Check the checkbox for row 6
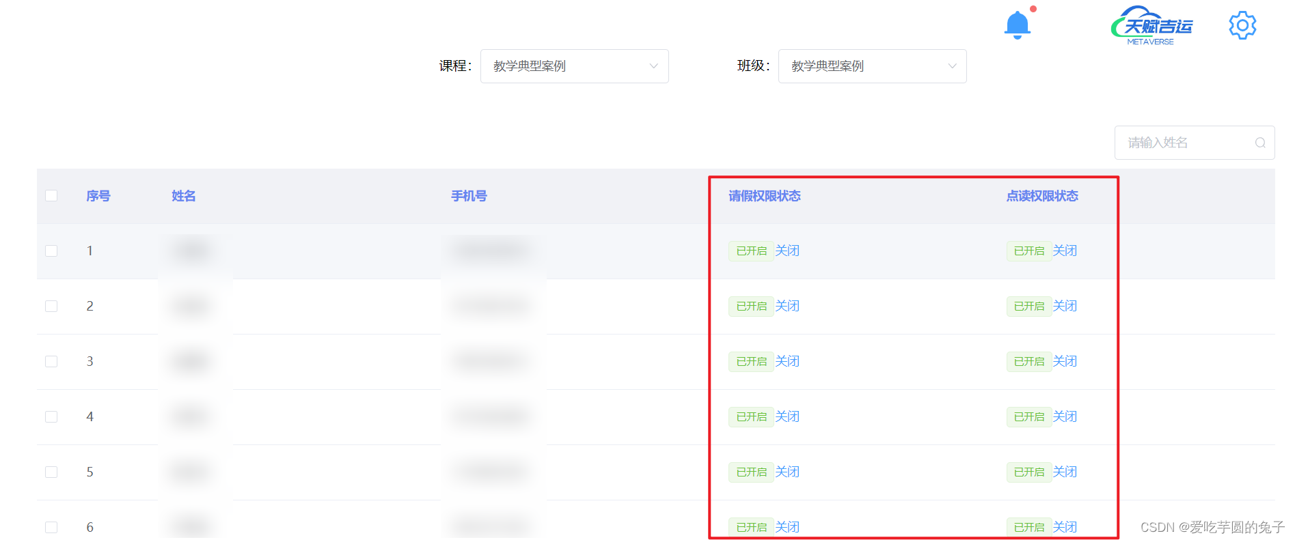 tap(51, 527)
